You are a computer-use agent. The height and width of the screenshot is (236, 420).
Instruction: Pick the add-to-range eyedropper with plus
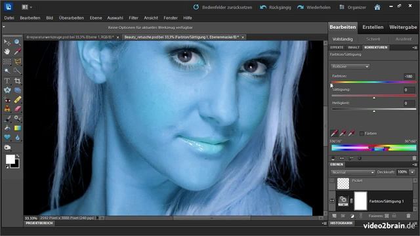tap(343, 133)
